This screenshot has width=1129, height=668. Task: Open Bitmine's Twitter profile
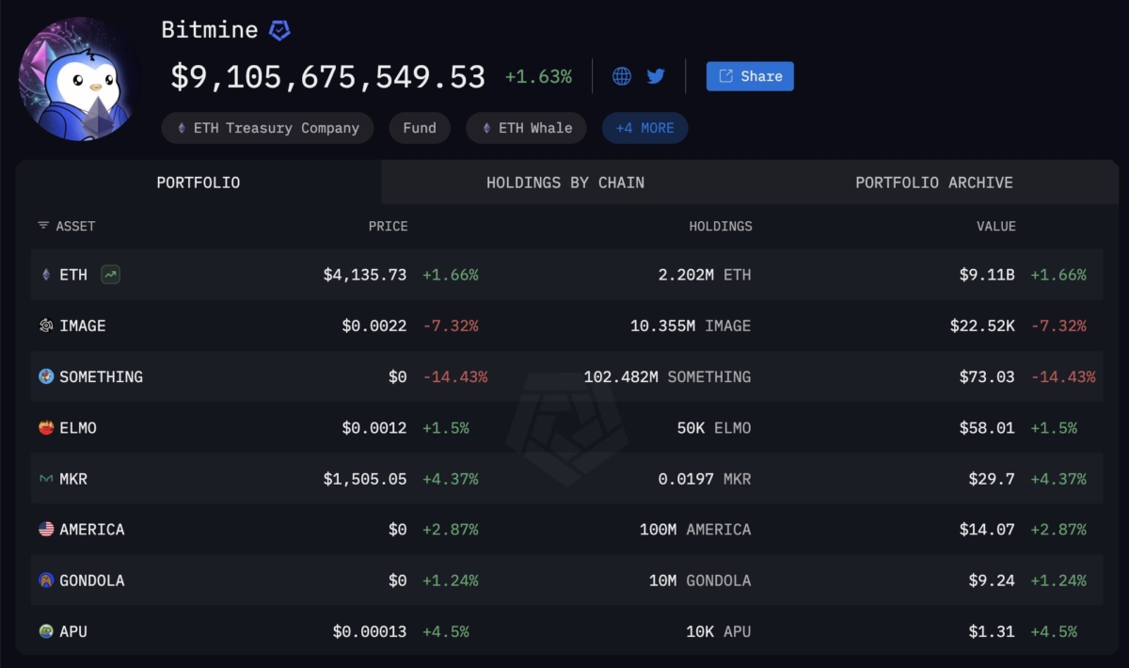coord(656,77)
